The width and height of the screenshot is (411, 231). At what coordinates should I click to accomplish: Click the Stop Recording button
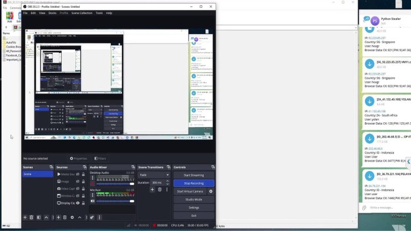pyautogui.click(x=194, y=183)
